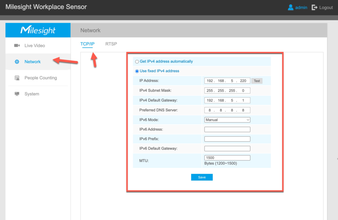Viewport: 338px width, 220px height.
Task: Click the IPv6 Prefix input field
Action: click(x=227, y=139)
